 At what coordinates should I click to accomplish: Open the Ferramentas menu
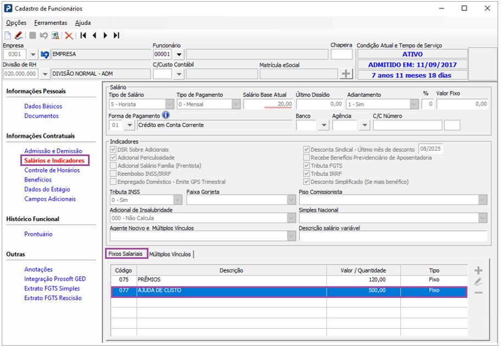[50, 23]
